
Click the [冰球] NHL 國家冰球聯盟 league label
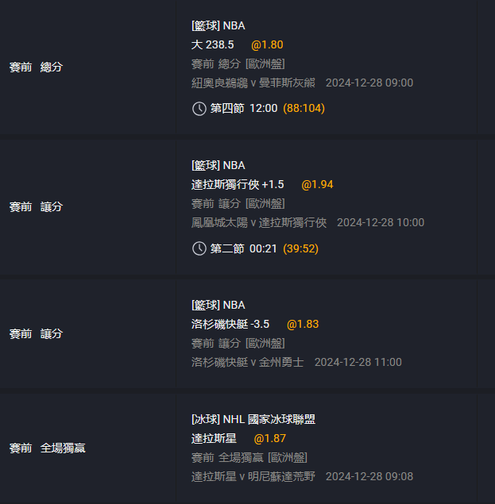click(x=253, y=419)
